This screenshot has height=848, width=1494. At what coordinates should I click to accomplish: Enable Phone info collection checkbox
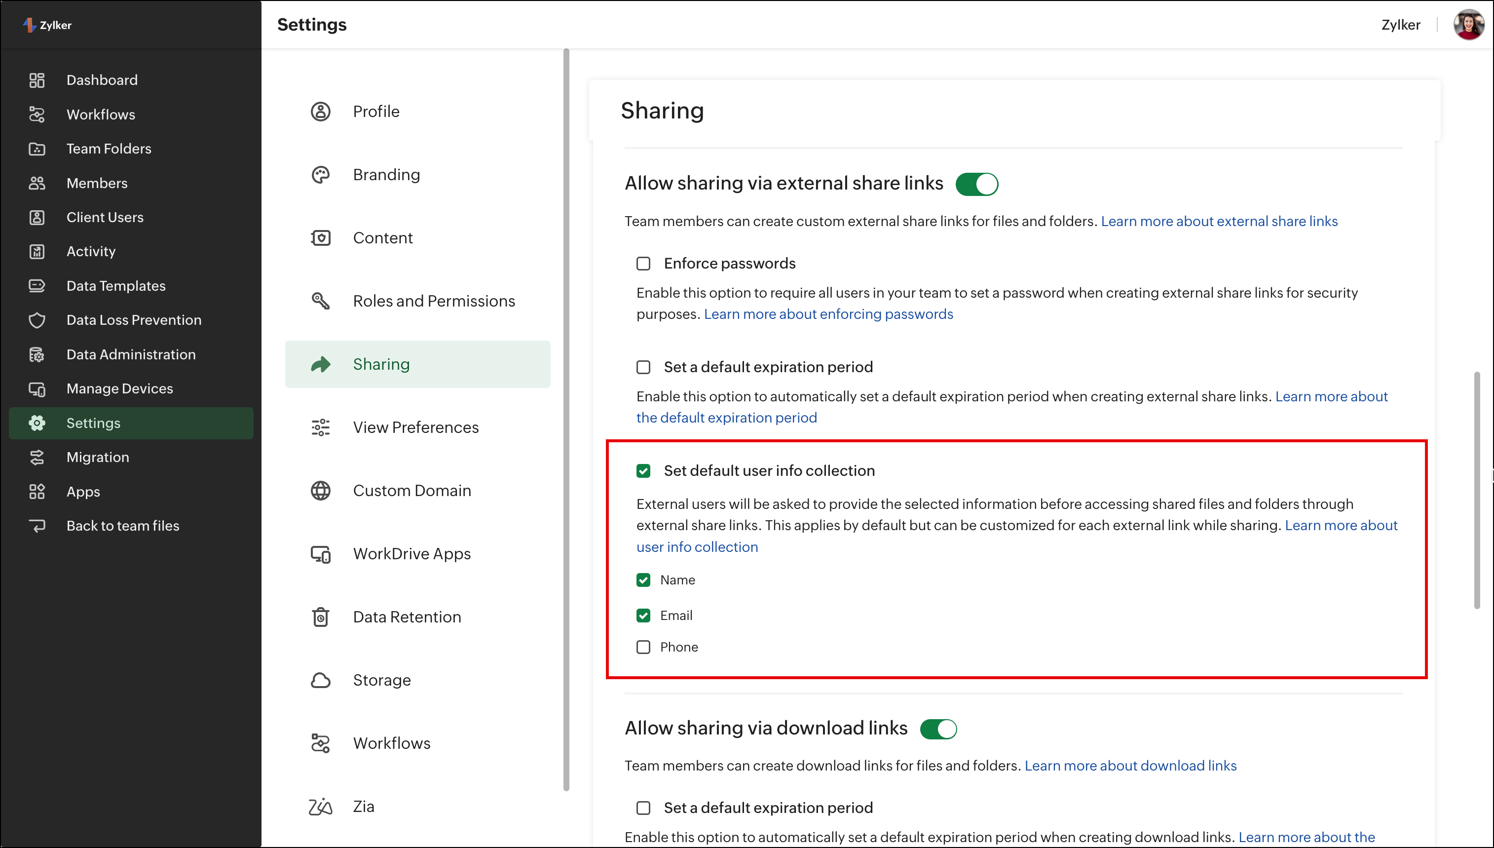(643, 647)
